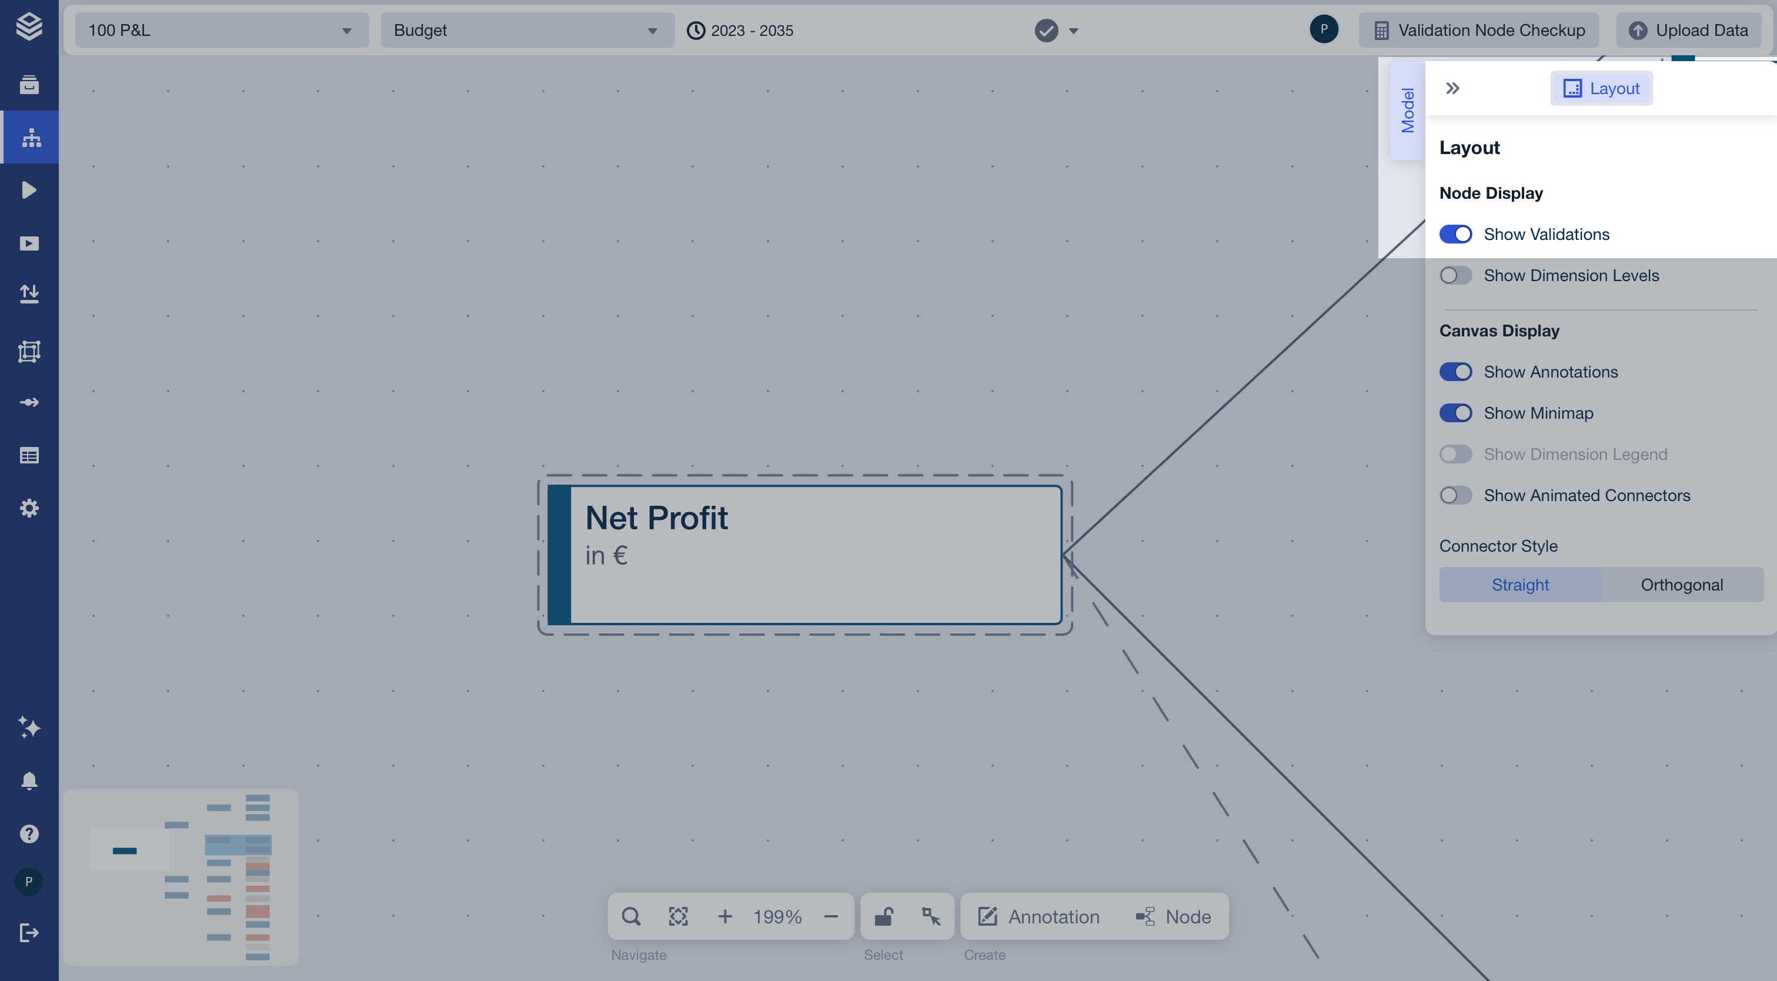Open the settings gear in the sidebar
This screenshot has width=1777, height=981.
point(29,508)
